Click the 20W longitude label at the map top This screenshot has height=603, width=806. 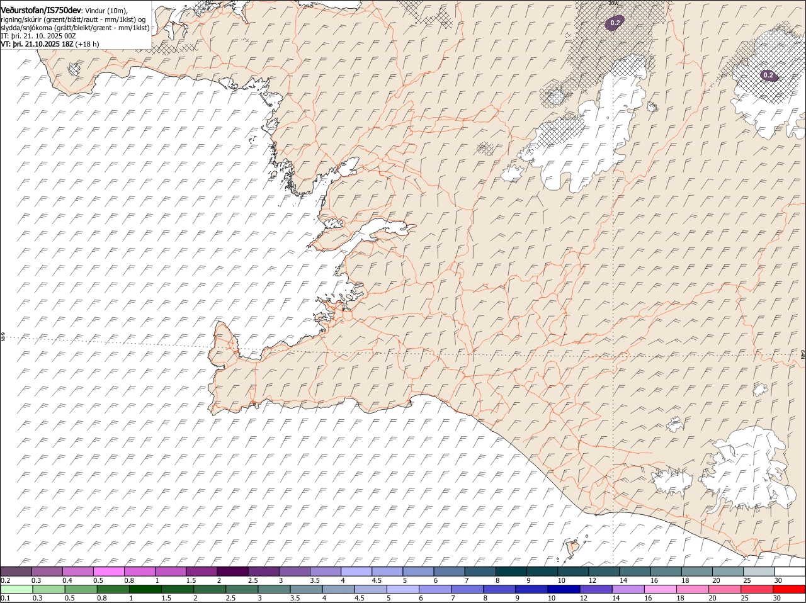click(x=613, y=3)
